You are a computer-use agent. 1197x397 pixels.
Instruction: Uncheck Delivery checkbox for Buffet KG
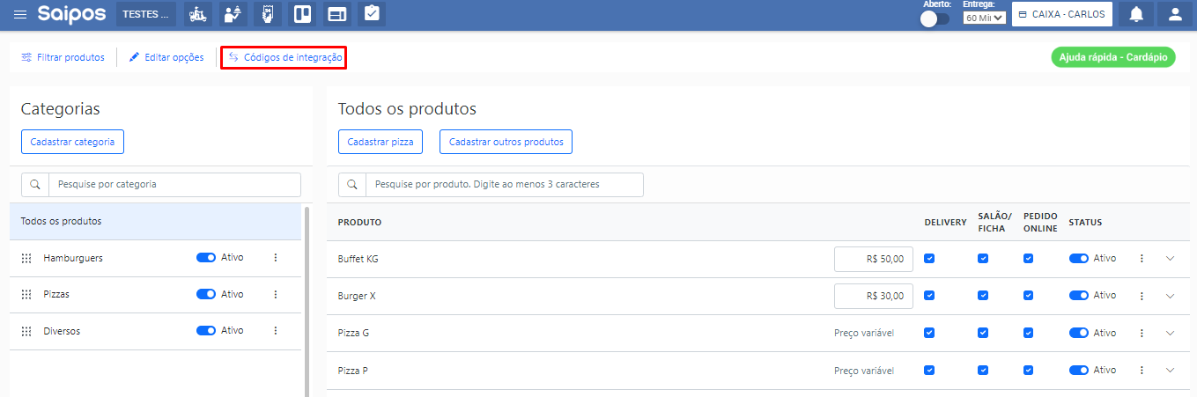(929, 259)
